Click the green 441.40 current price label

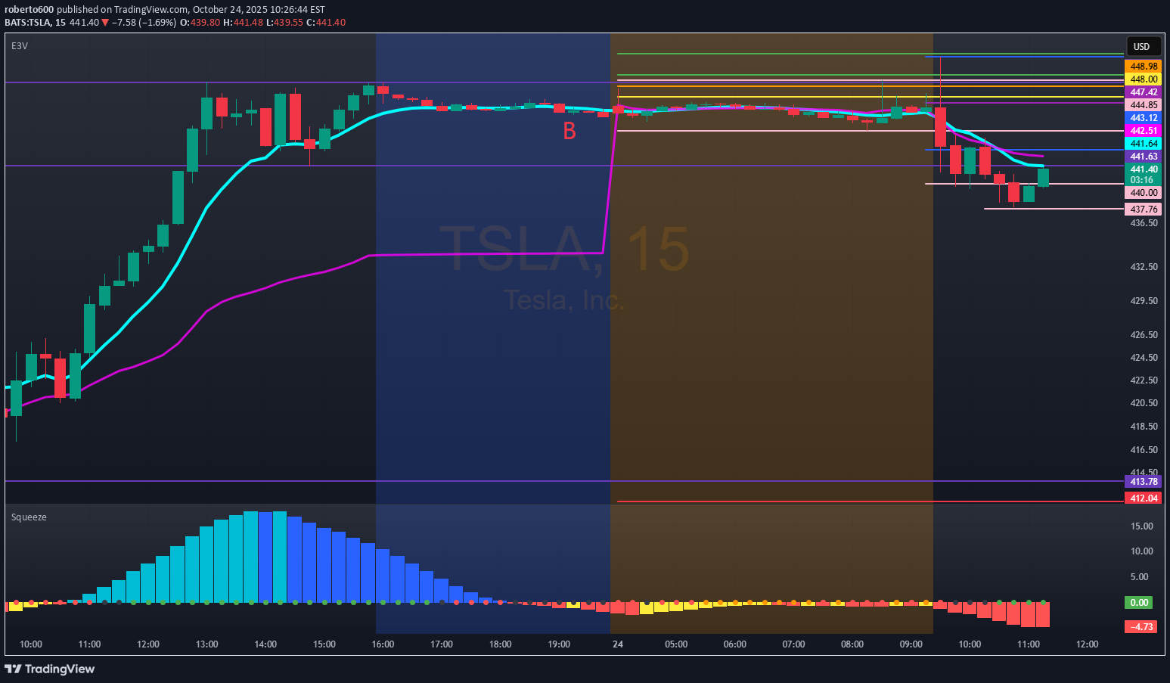1144,169
